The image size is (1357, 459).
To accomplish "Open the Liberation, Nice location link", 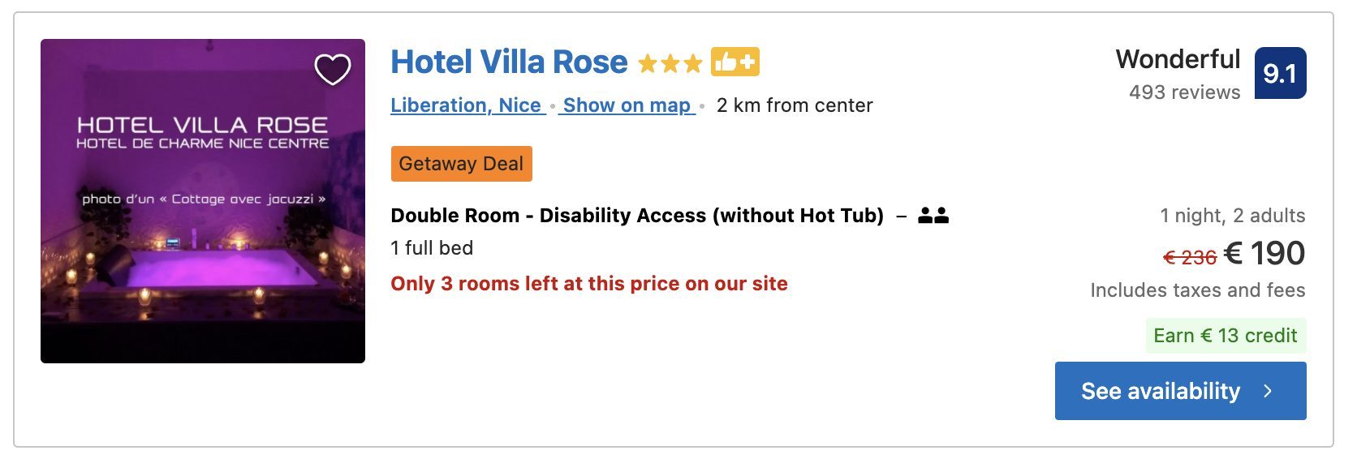I will coord(467,105).
